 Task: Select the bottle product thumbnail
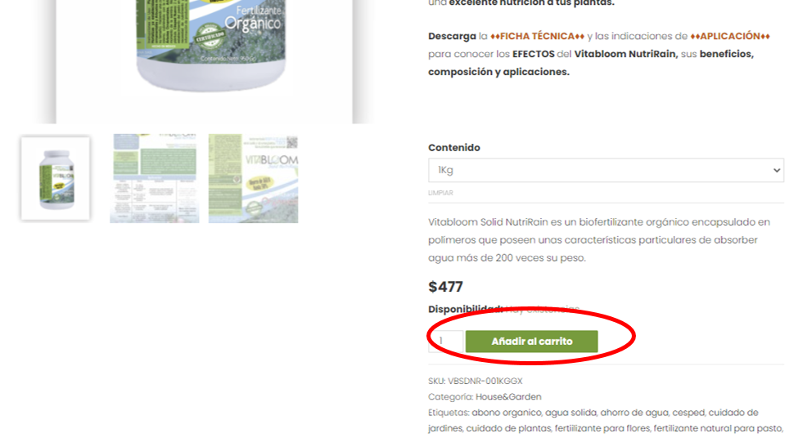(x=56, y=178)
